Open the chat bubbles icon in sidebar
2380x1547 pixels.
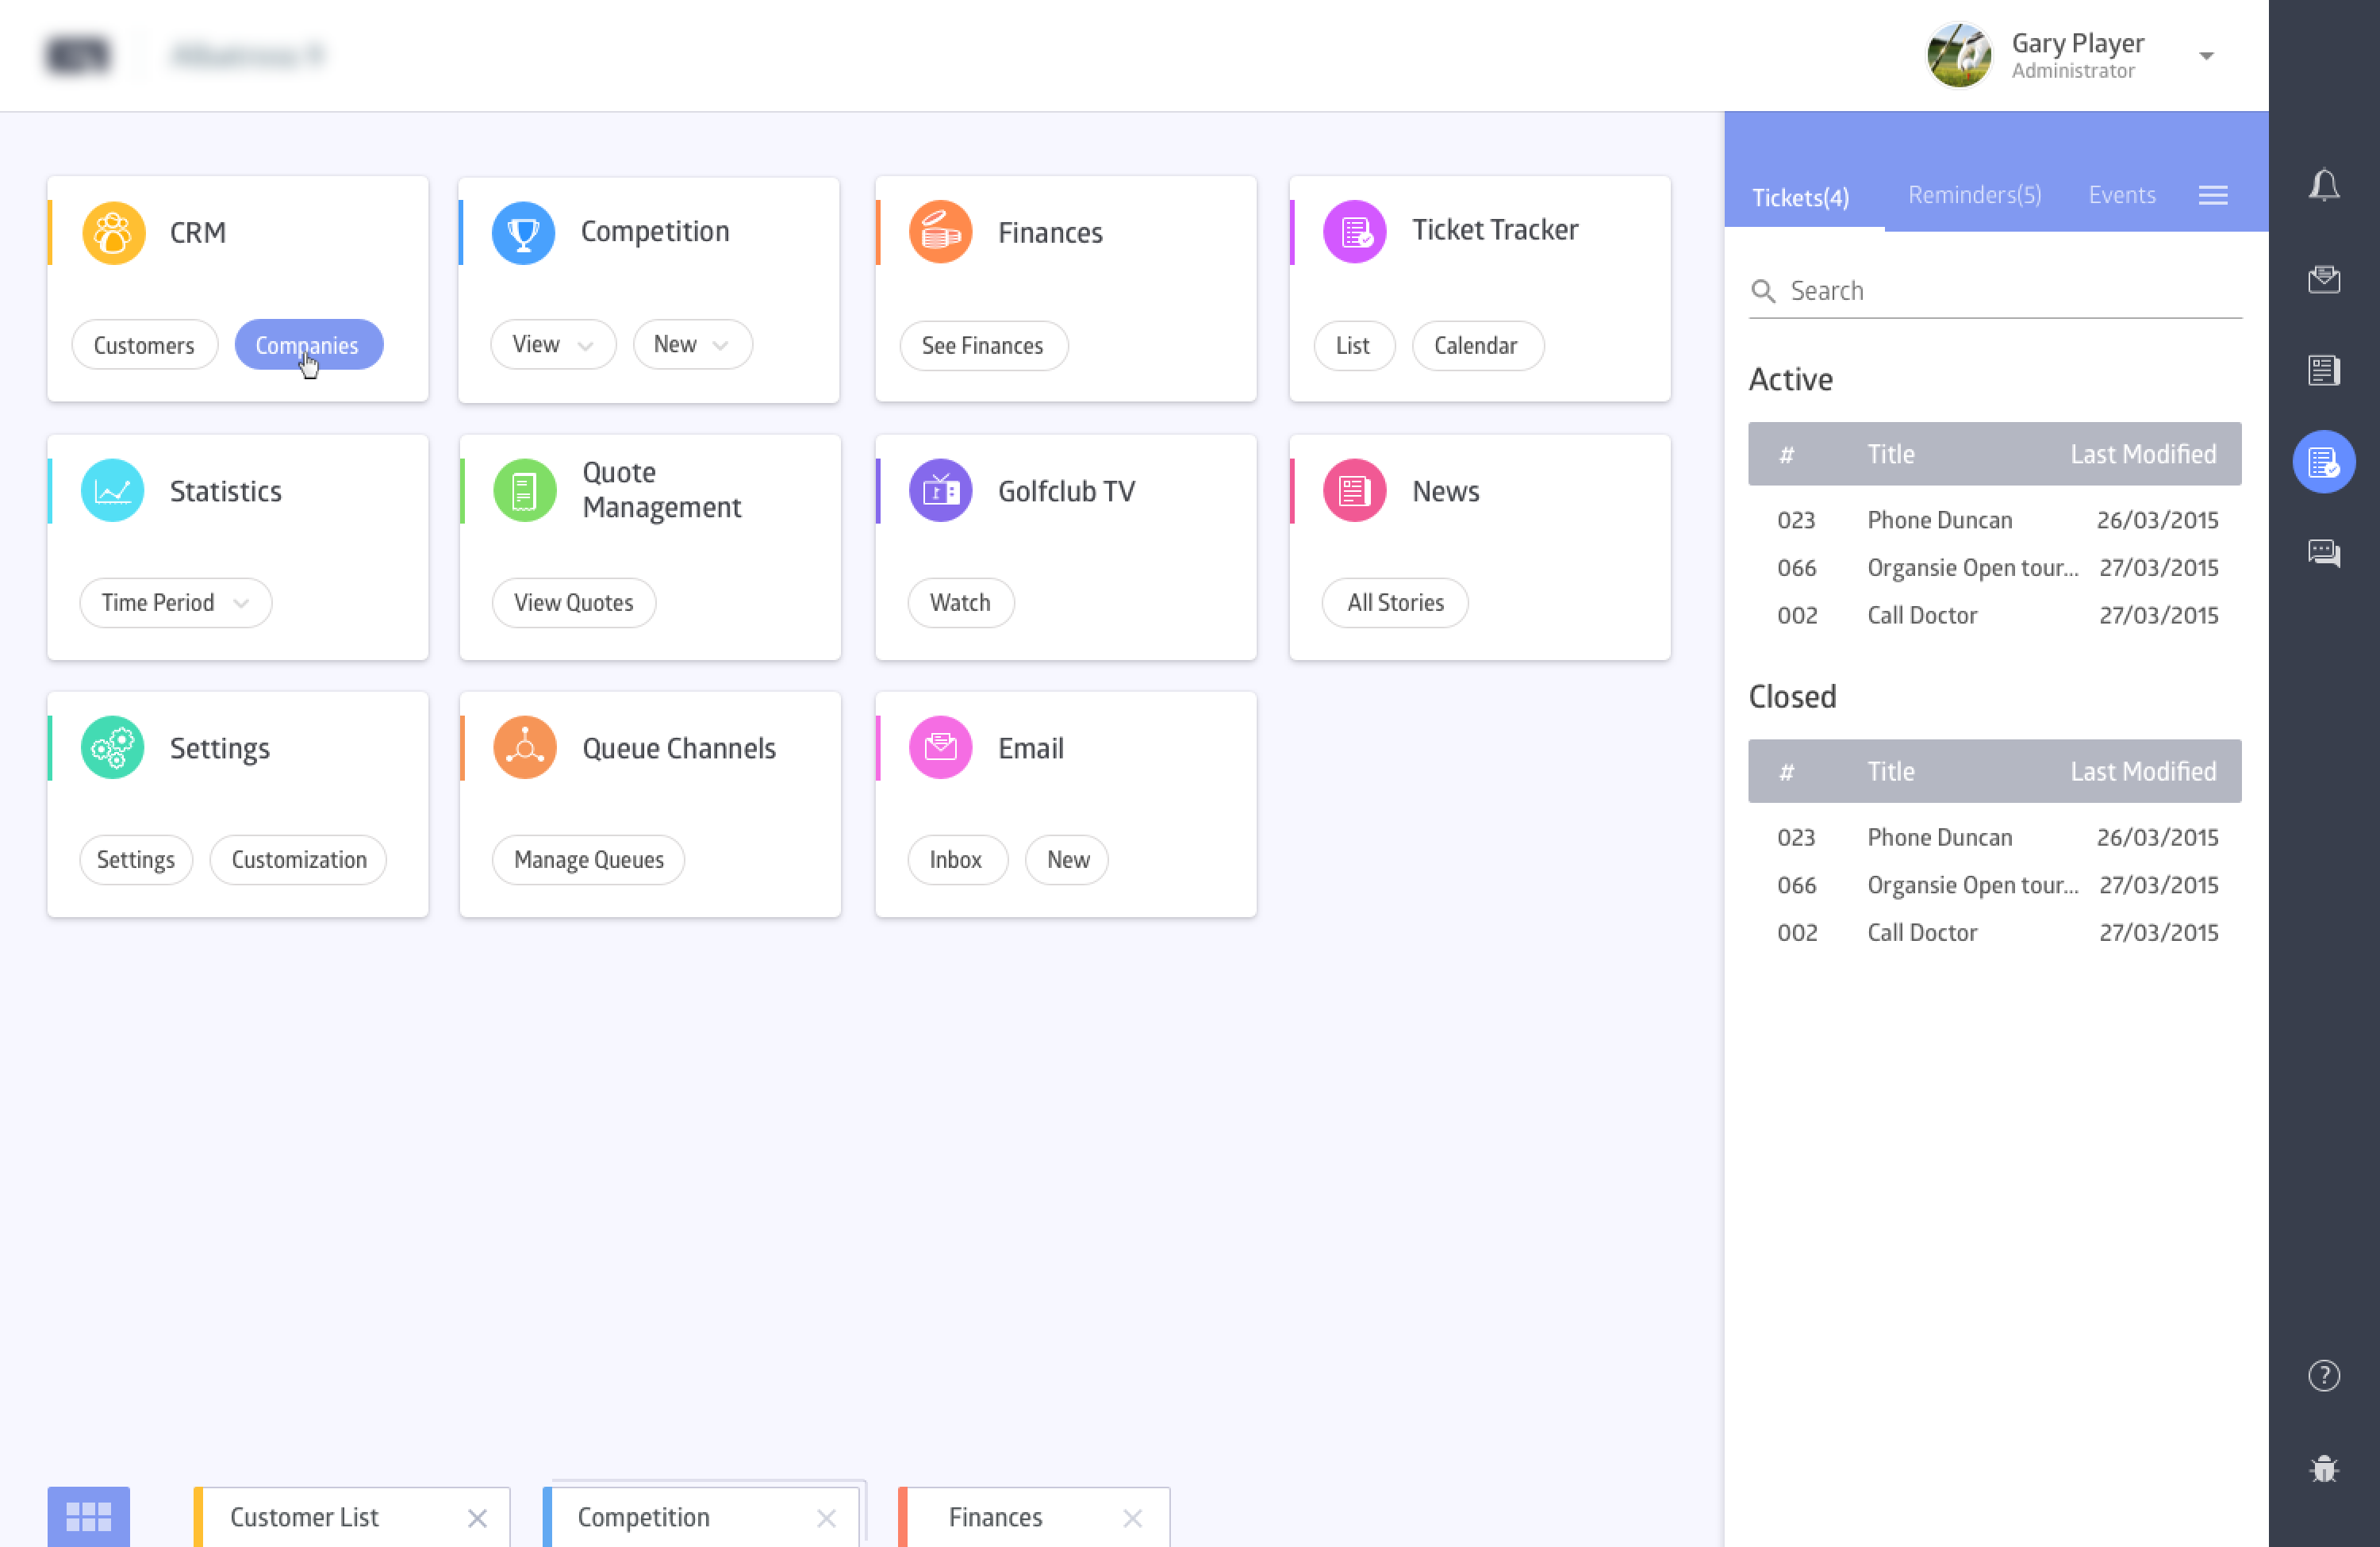[2323, 553]
